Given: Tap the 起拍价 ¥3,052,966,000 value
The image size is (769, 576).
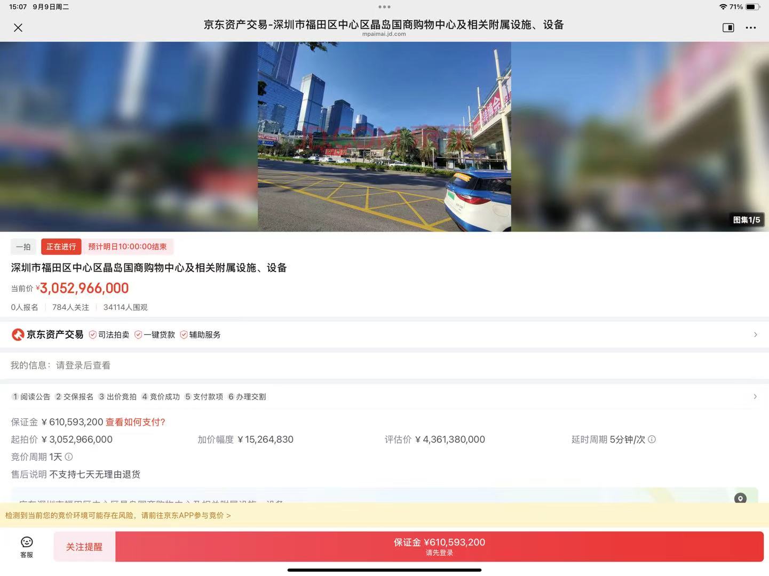Looking at the screenshot, I should pyautogui.click(x=62, y=439).
